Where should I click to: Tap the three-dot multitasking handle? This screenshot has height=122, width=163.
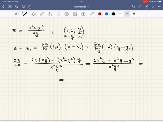81,2
